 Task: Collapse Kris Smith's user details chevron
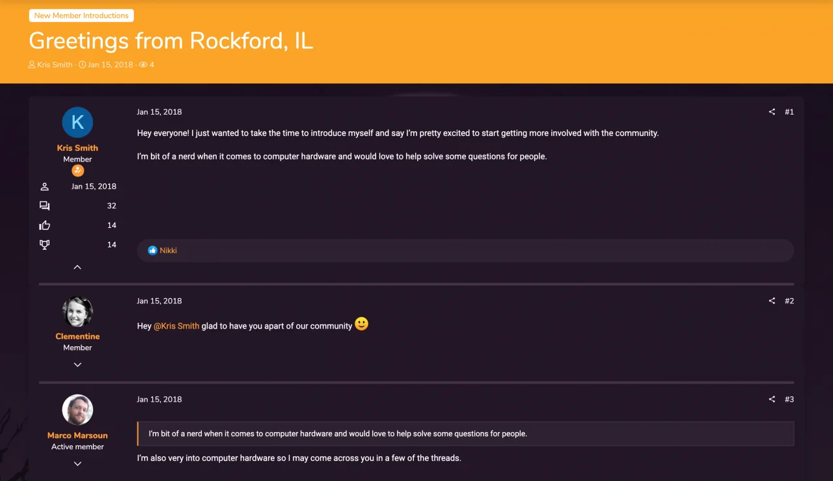tap(77, 267)
